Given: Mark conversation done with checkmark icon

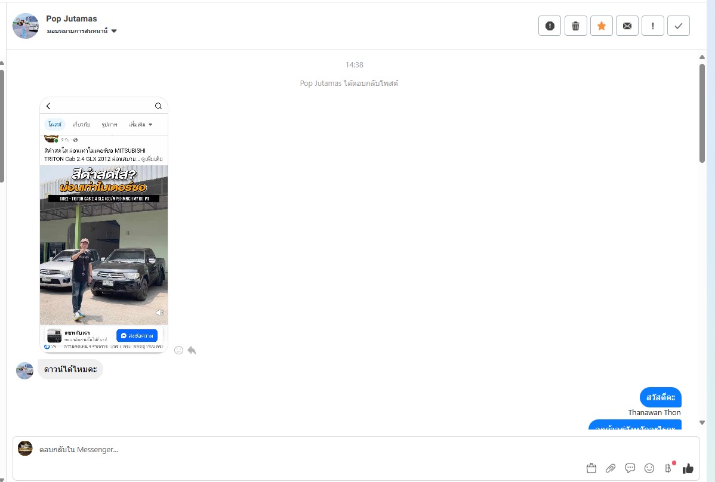Looking at the screenshot, I should click(679, 26).
